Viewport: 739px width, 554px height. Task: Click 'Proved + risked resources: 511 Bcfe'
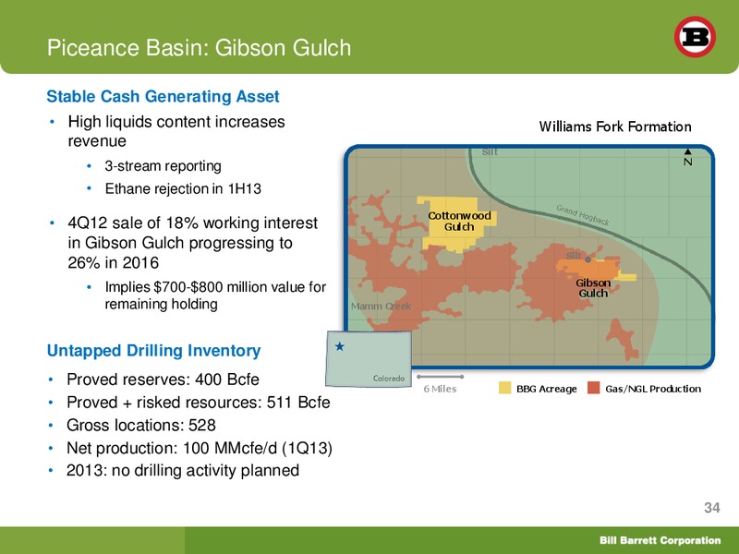pos(199,403)
